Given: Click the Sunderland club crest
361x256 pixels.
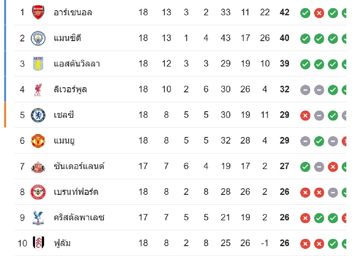Looking at the screenshot, I should tap(38, 166).
